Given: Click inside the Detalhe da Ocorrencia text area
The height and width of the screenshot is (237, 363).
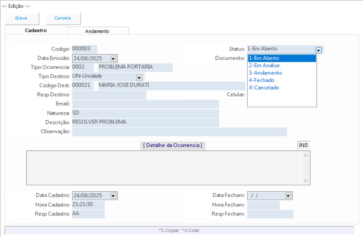Looking at the screenshot, I should (165, 168).
